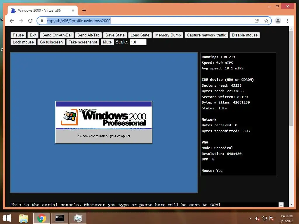The image size is (299, 224).
Task: Click 'Mouse: Yes' text
Action: [212, 171]
